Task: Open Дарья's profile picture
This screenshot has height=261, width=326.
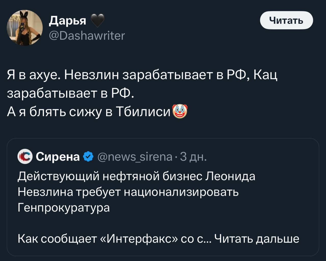Action: click(25, 28)
